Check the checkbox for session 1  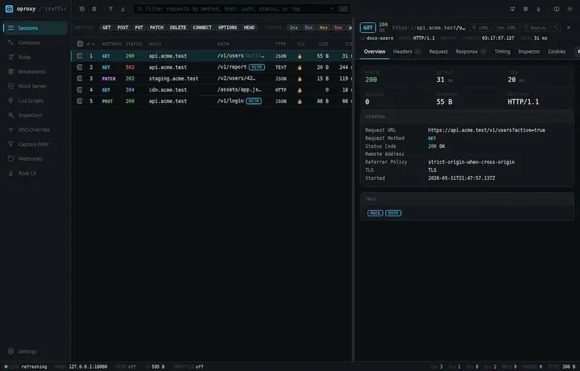[80, 56]
